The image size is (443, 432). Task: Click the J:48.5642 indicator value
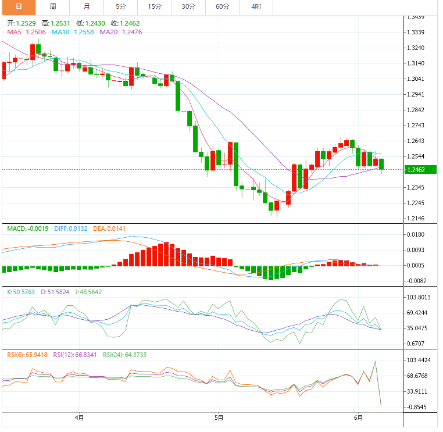pos(88,292)
